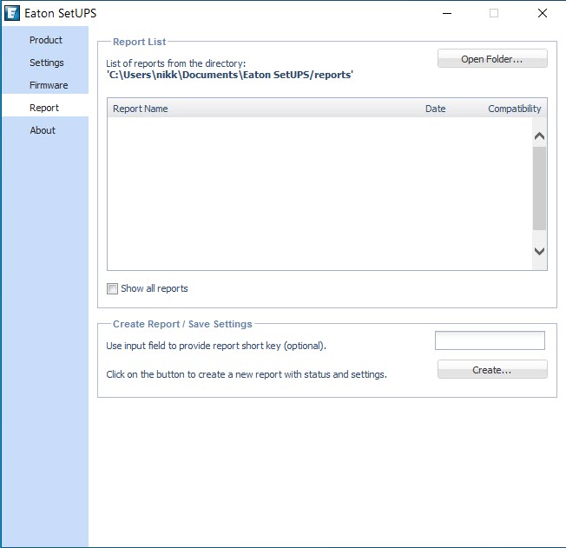Click the Eaton SetUPS app icon
The image size is (566, 548).
point(12,13)
